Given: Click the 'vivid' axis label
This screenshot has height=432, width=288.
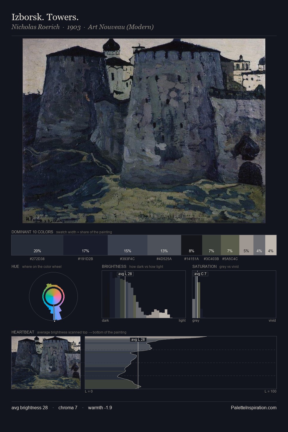Looking at the screenshot, I should [x=272, y=321].
